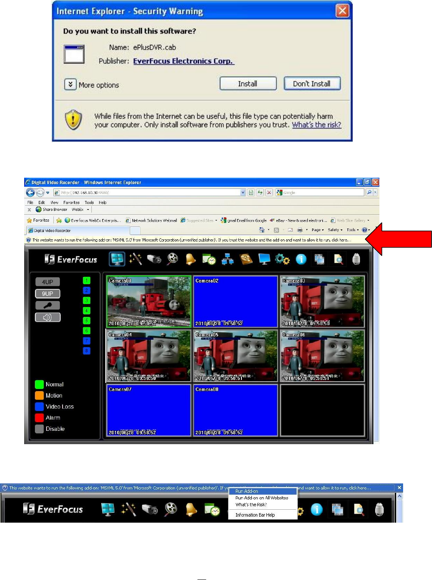Open Network Solutions Webmail favorite
Viewport: 432px width, 580px height.
[x=151, y=220]
